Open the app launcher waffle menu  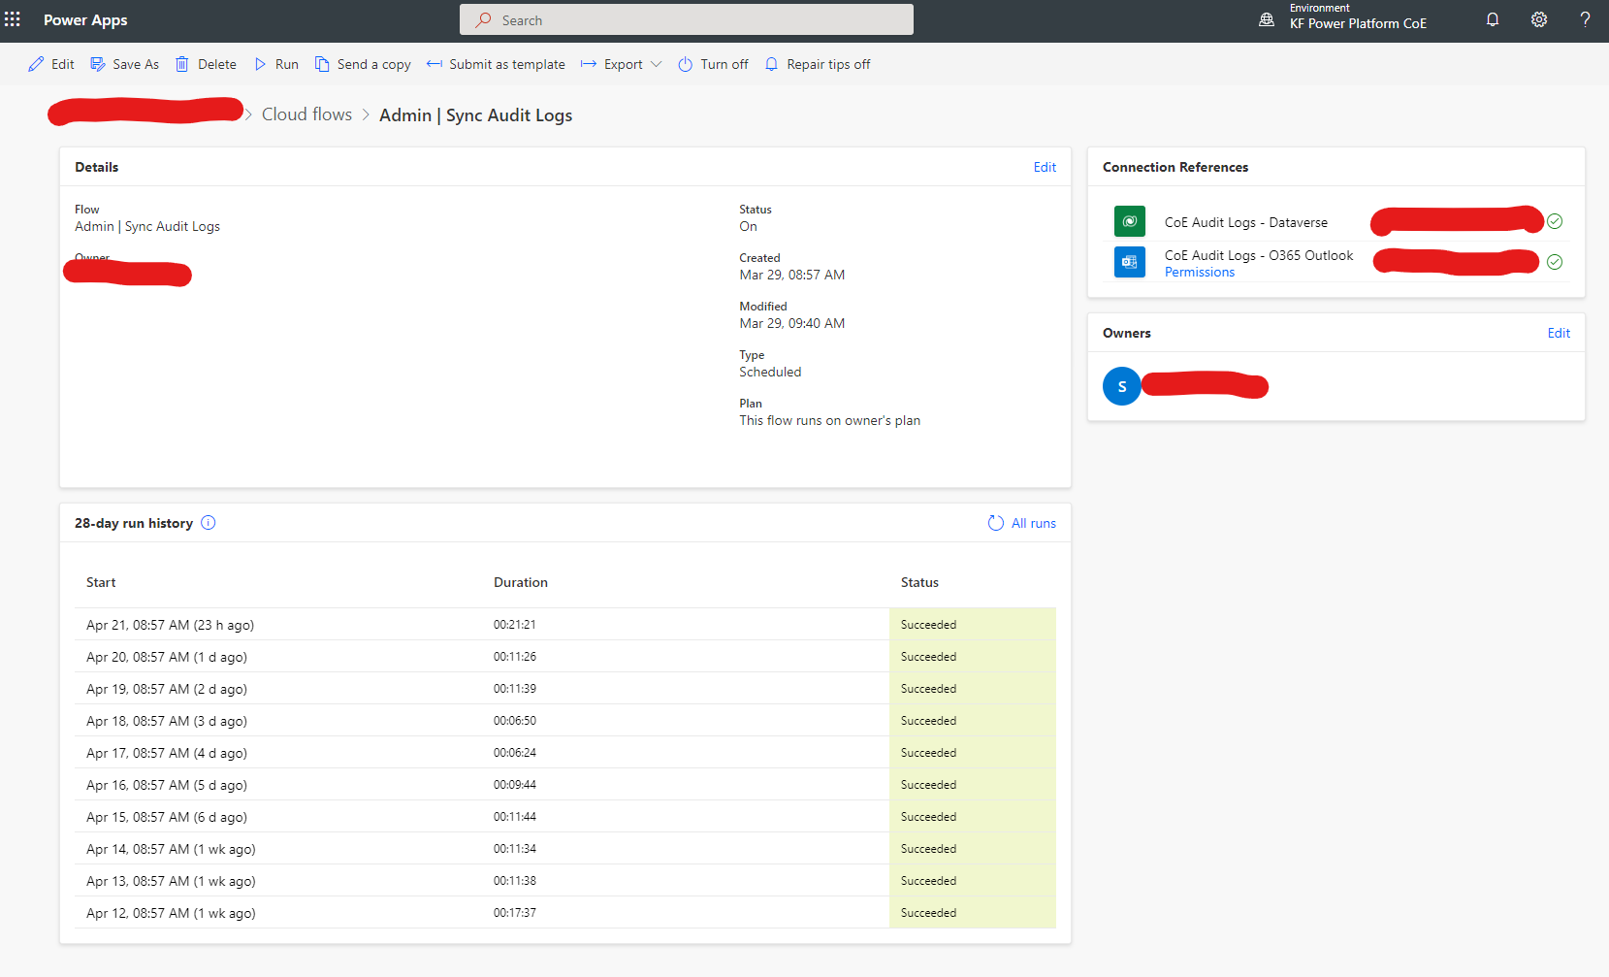point(13,19)
